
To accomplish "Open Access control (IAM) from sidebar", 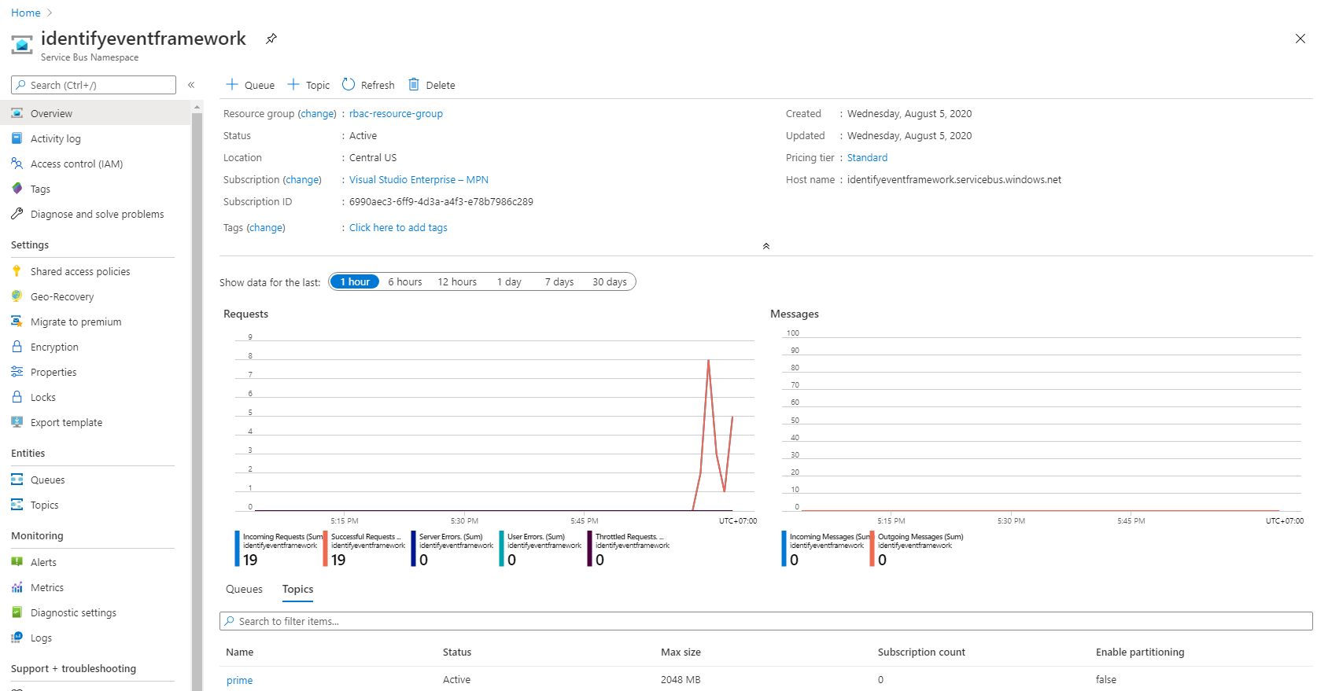I will point(76,164).
